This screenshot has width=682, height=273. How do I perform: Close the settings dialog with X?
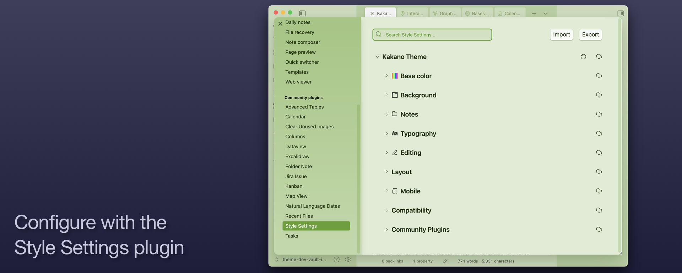pyautogui.click(x=280, y=24)
